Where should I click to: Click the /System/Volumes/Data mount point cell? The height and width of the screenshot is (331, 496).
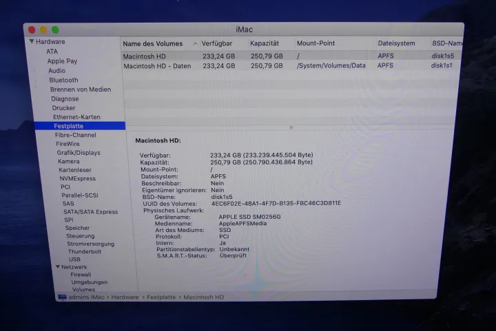(331, 65)
